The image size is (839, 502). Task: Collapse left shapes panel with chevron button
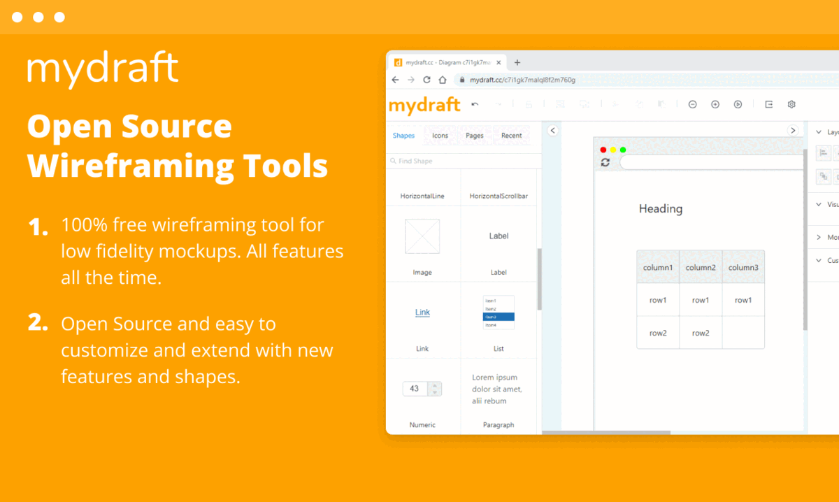552,130
